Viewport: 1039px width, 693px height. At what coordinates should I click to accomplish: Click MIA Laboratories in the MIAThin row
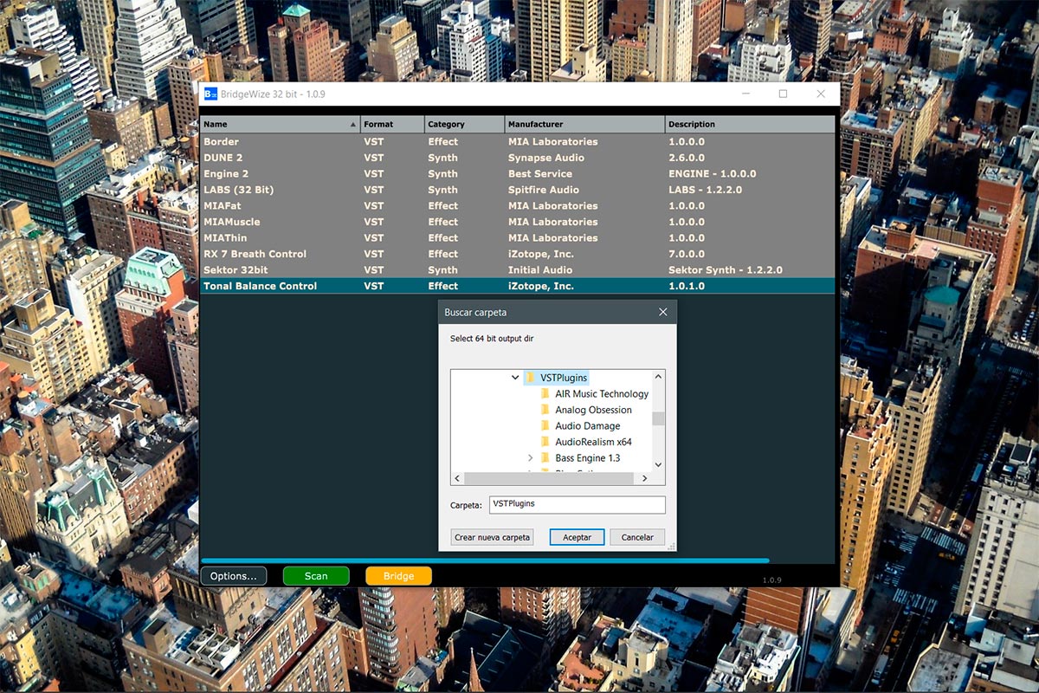553,238
